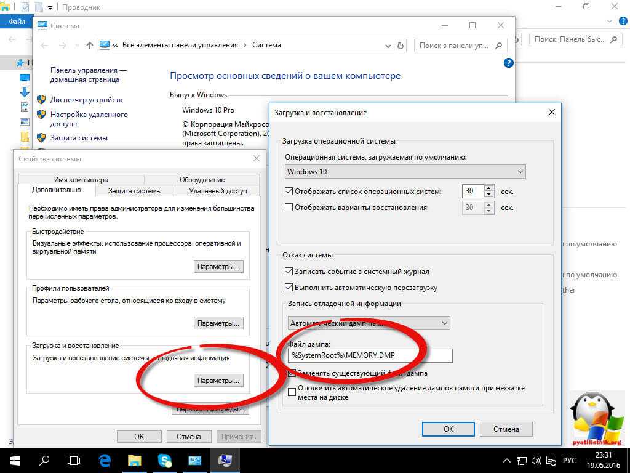Click the Edge browser taskbar icon
This screenshot has height=473, width=630.
pos(105,459)
